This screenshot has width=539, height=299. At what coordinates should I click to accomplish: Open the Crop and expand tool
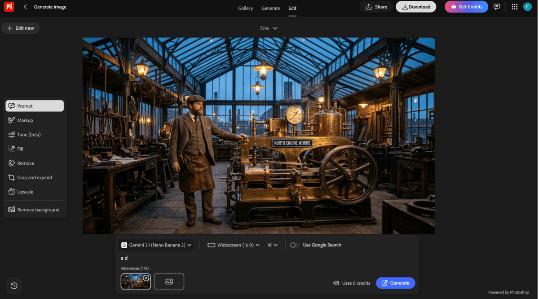35,177
